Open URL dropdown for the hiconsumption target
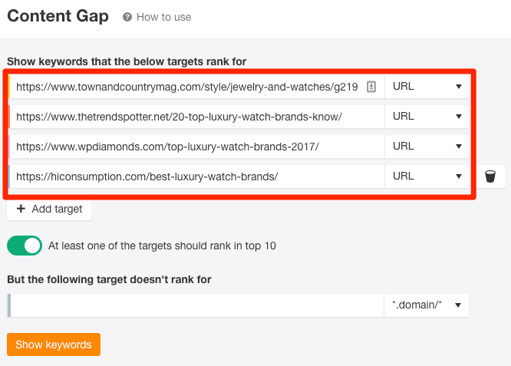Image resolution: width=511 pixels, height=366 pixels. pos(427,176)
